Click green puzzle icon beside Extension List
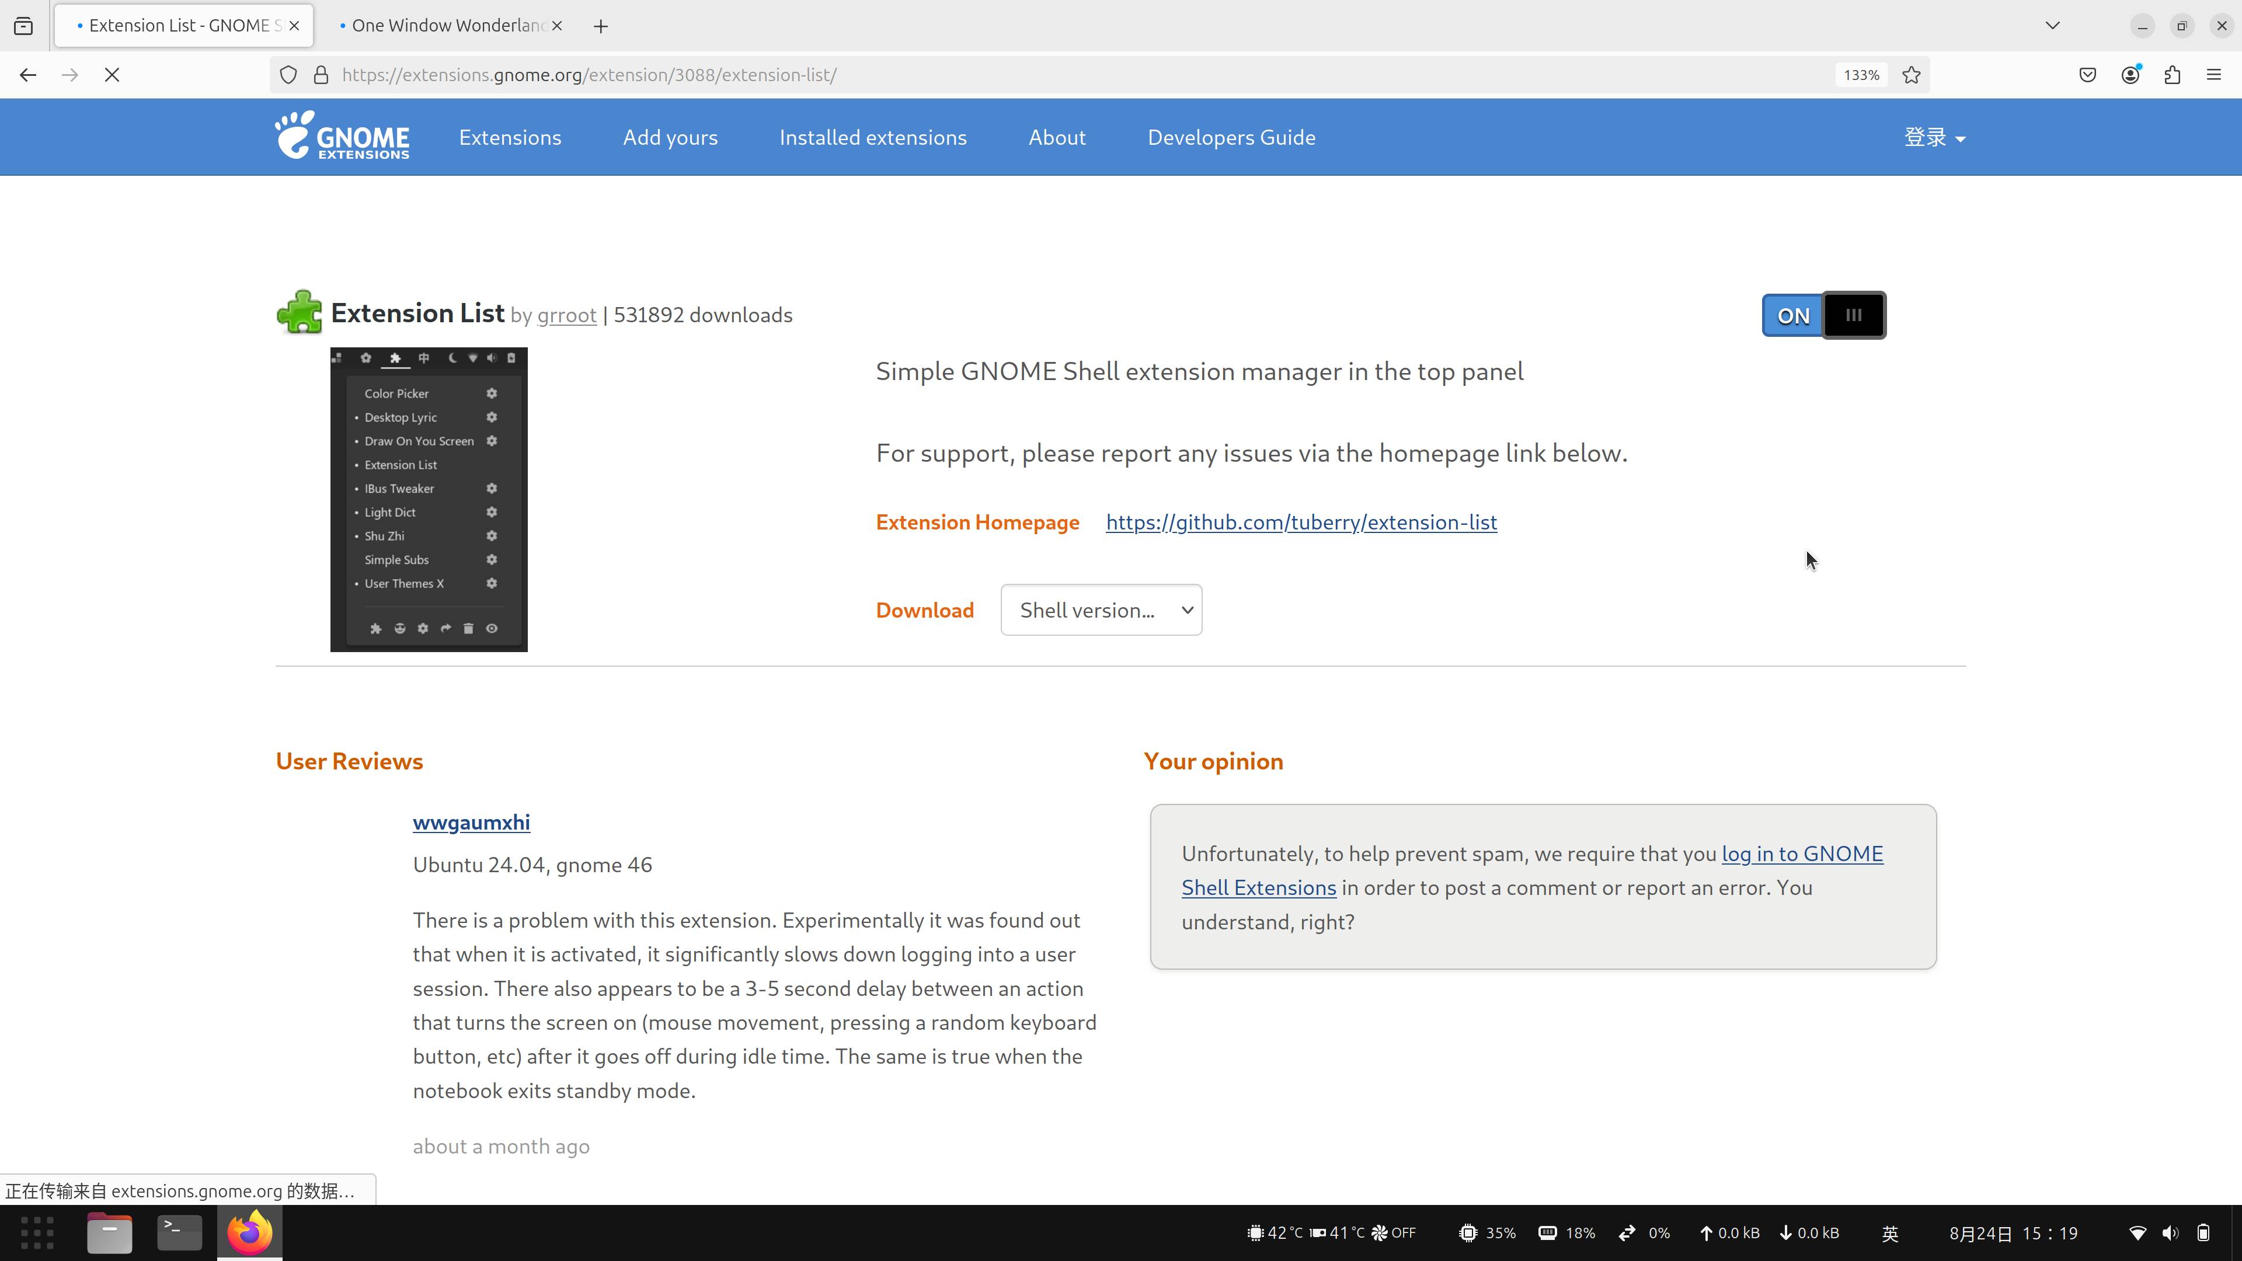This screenshot has width=2242, height=1261. coord(300,312)
